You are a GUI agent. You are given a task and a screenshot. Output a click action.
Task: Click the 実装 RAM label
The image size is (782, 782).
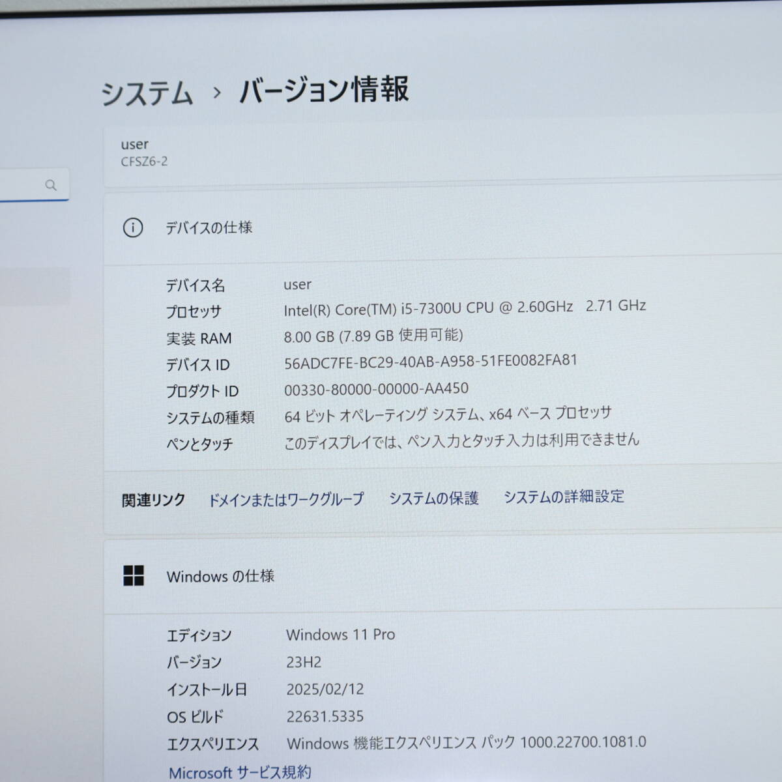tap(199, 339)
